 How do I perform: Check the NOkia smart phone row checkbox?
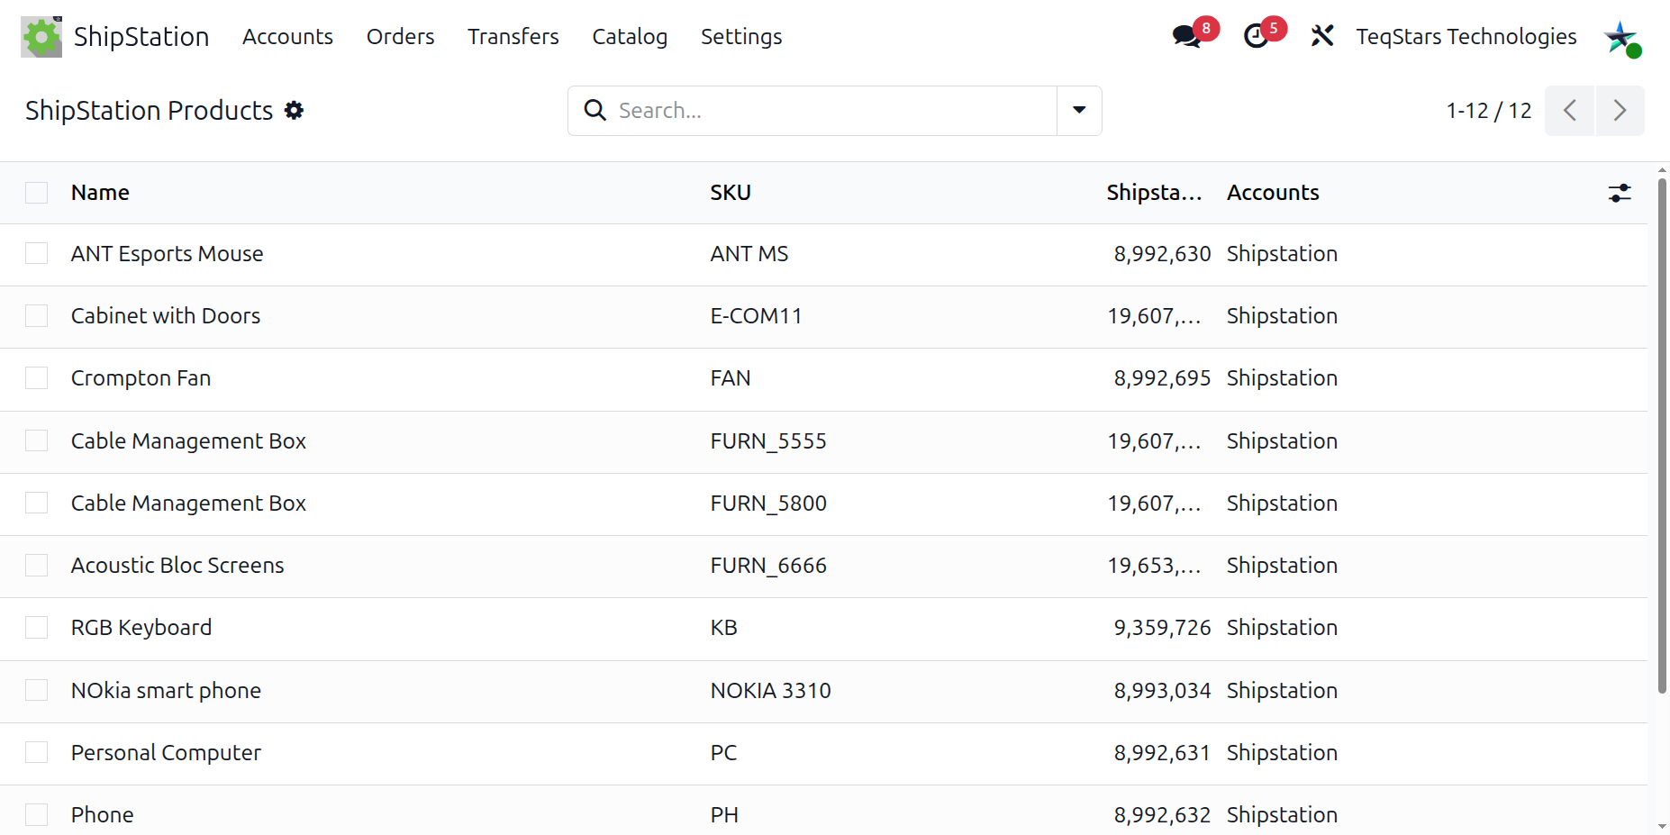tap(37, 690)
